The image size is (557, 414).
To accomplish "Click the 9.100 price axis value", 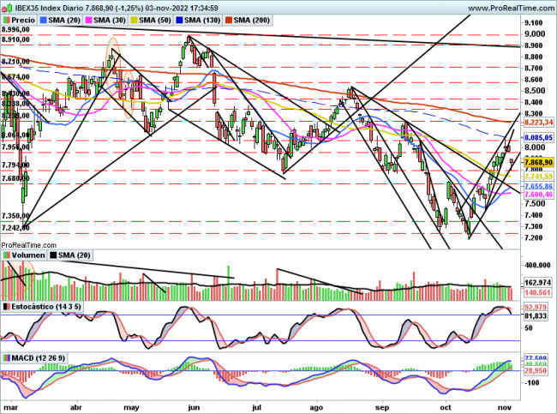I will coord(534,23).
